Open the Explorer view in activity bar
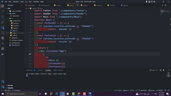171x96 pixels. [3, 6]
